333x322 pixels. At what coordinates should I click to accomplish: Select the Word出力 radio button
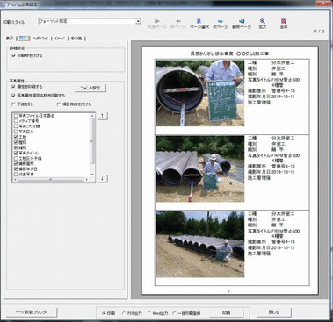(149, 313)
